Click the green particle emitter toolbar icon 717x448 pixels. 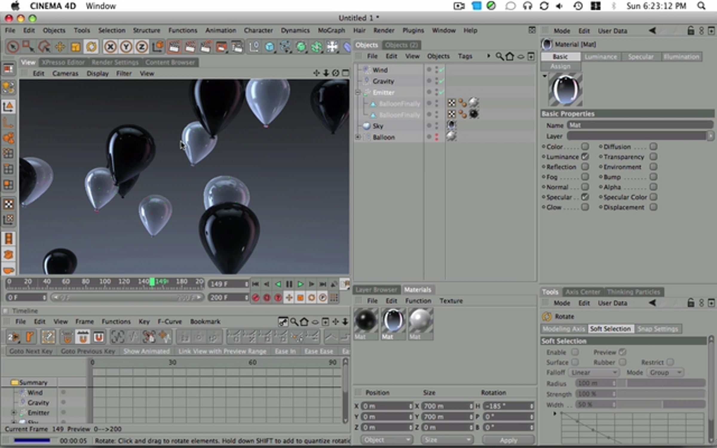coord(316,47)
